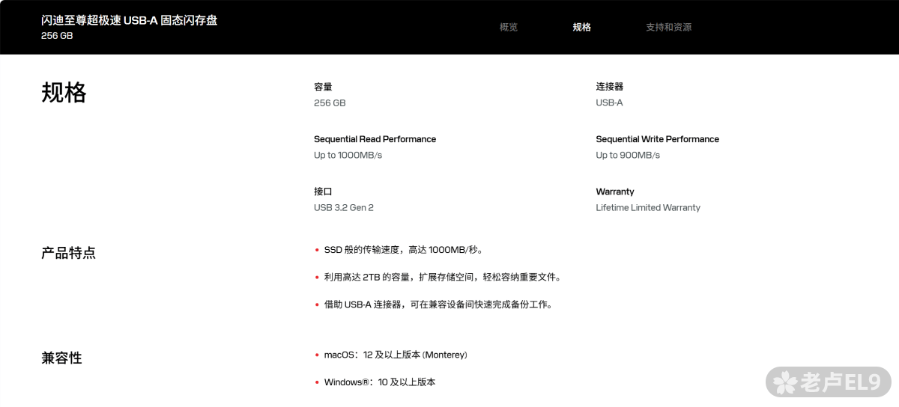Click the 256 GB subtitle in header
This screenshot has width=899, height=407.
(x=57, y=35)
